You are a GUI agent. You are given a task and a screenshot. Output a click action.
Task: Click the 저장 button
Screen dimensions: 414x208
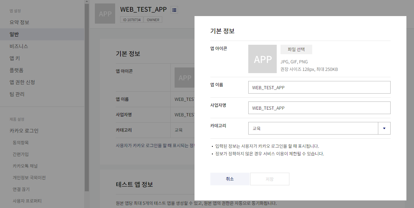pos(270,179)
